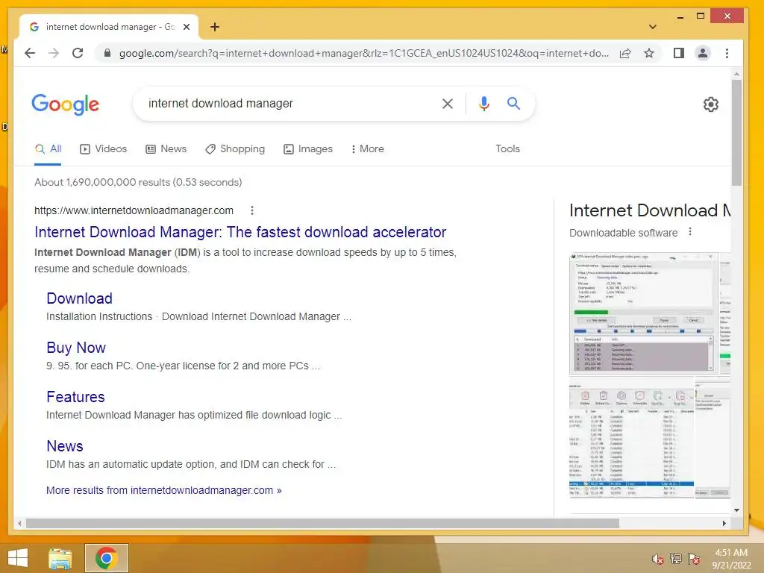Switch to the News search tab
The image size is (764, 573).
[166, 149]
